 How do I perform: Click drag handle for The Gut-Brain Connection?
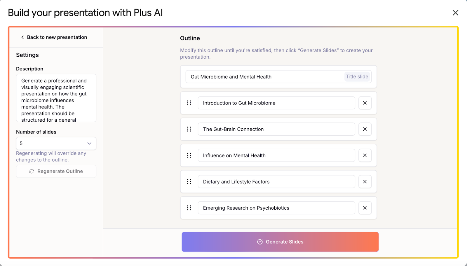click(x=189, y=129)
